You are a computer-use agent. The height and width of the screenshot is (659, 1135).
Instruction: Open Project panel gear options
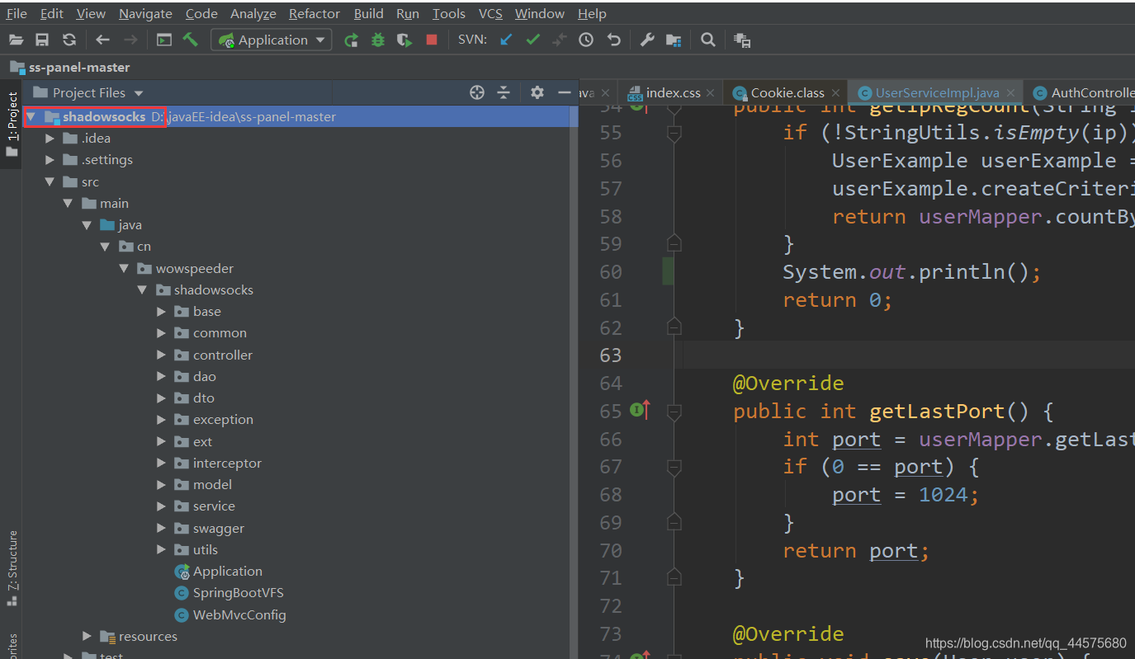(x=537, y=92)
